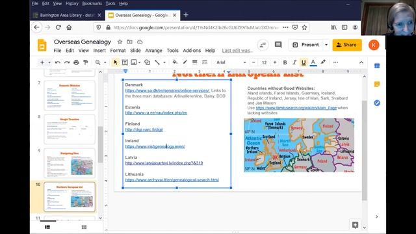The height and width of the screenshot is (234, 416).
Task: Hide the menus with the up chevron
Action: tap(361, 62)
